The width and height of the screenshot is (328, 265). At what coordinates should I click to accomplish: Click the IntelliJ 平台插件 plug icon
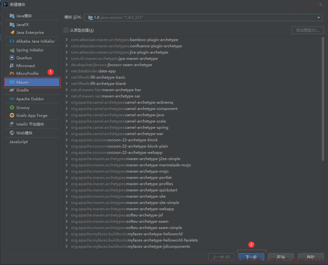12,124
